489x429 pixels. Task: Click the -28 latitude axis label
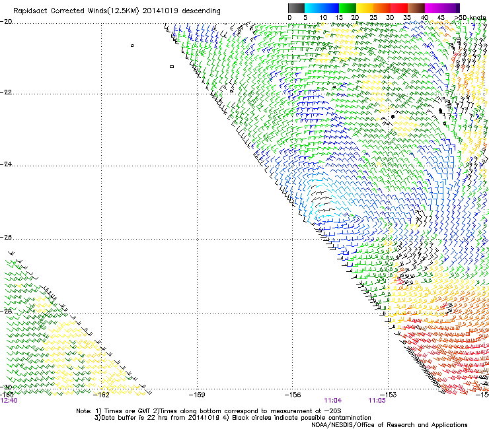(6, 312)
